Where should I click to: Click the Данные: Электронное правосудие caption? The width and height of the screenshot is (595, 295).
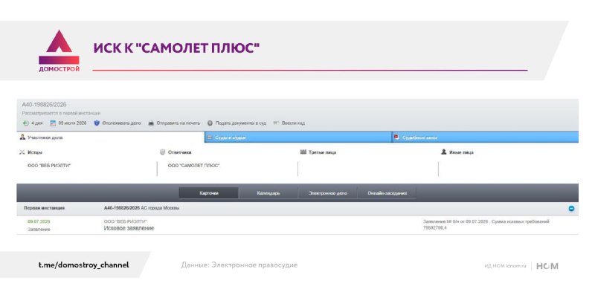click(239, 265)
